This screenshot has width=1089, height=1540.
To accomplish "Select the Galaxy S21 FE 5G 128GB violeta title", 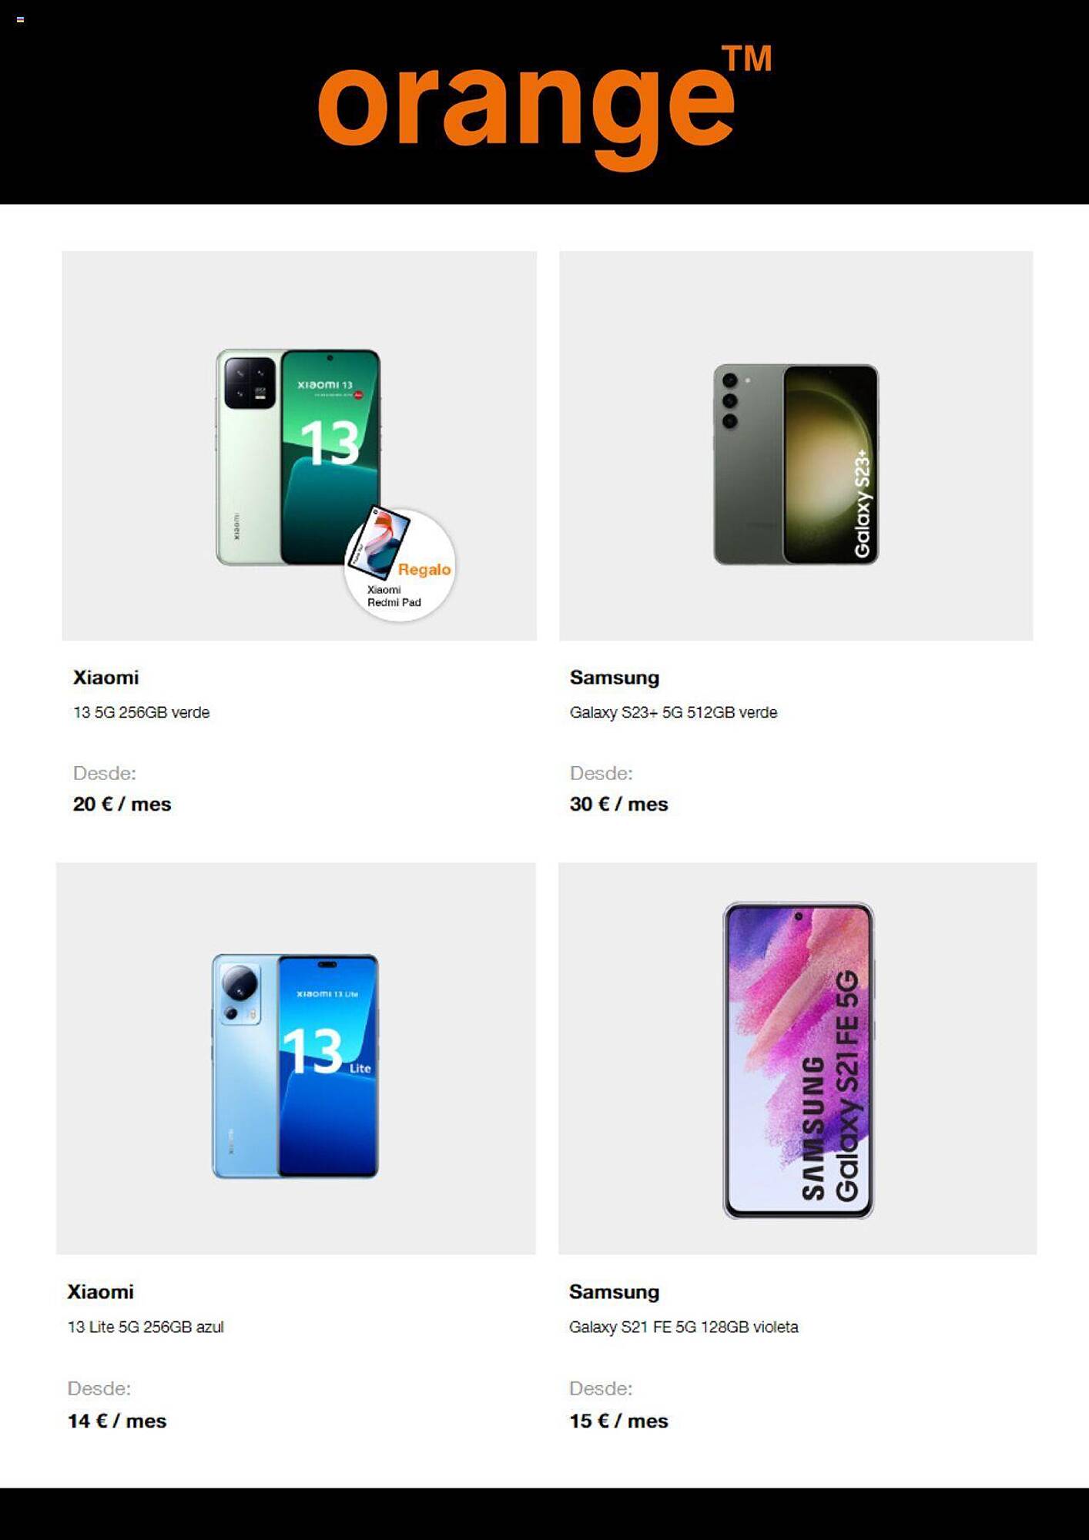I will tap(684, 1327).
